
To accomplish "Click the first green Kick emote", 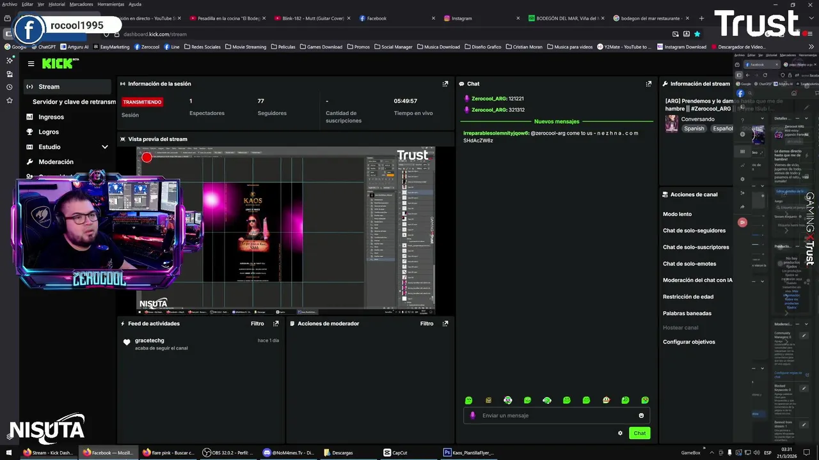I will [468, 400].
